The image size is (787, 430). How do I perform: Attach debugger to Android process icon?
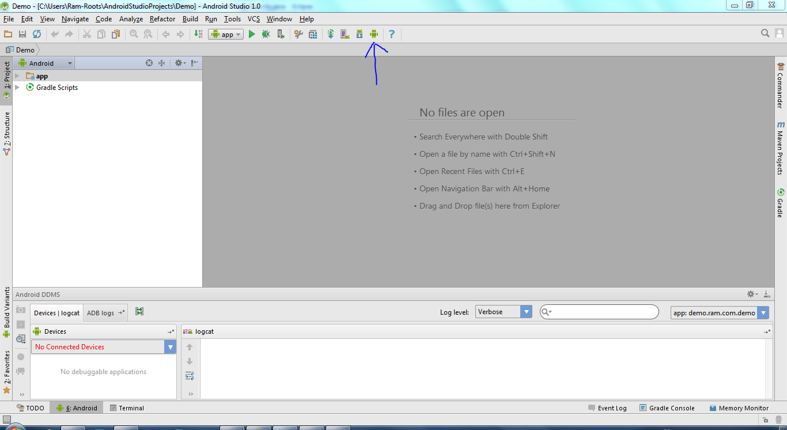281,35
